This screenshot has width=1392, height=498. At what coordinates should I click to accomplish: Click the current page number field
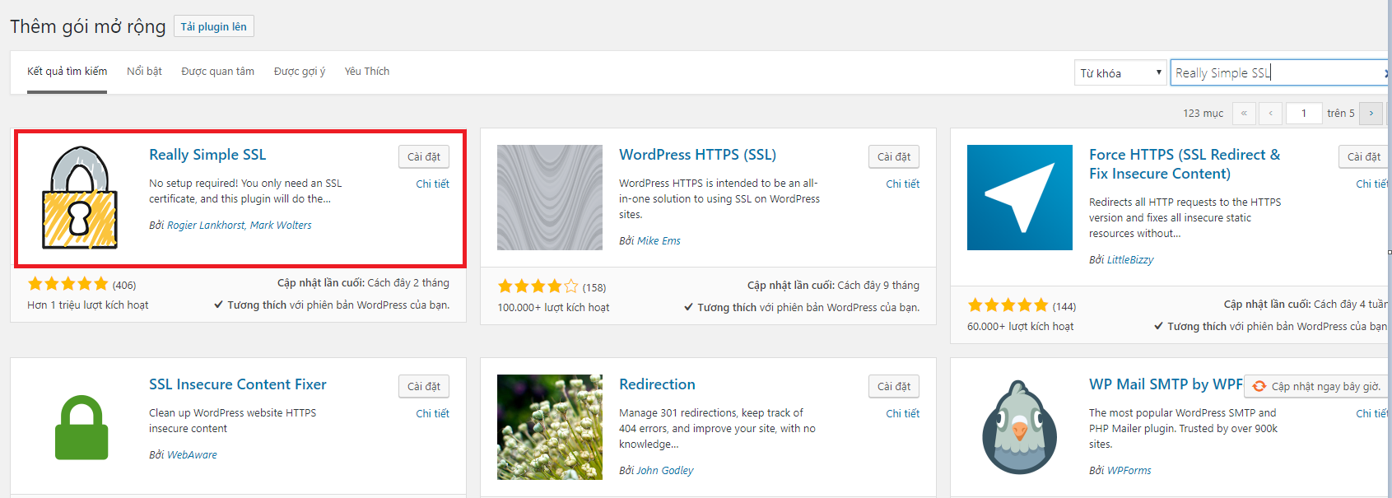click(x=1304, y=114)
